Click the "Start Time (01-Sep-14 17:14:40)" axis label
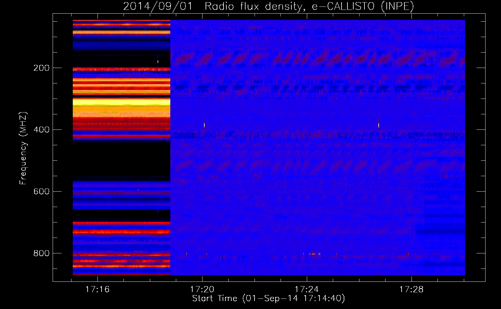 (x=268, y=298)
